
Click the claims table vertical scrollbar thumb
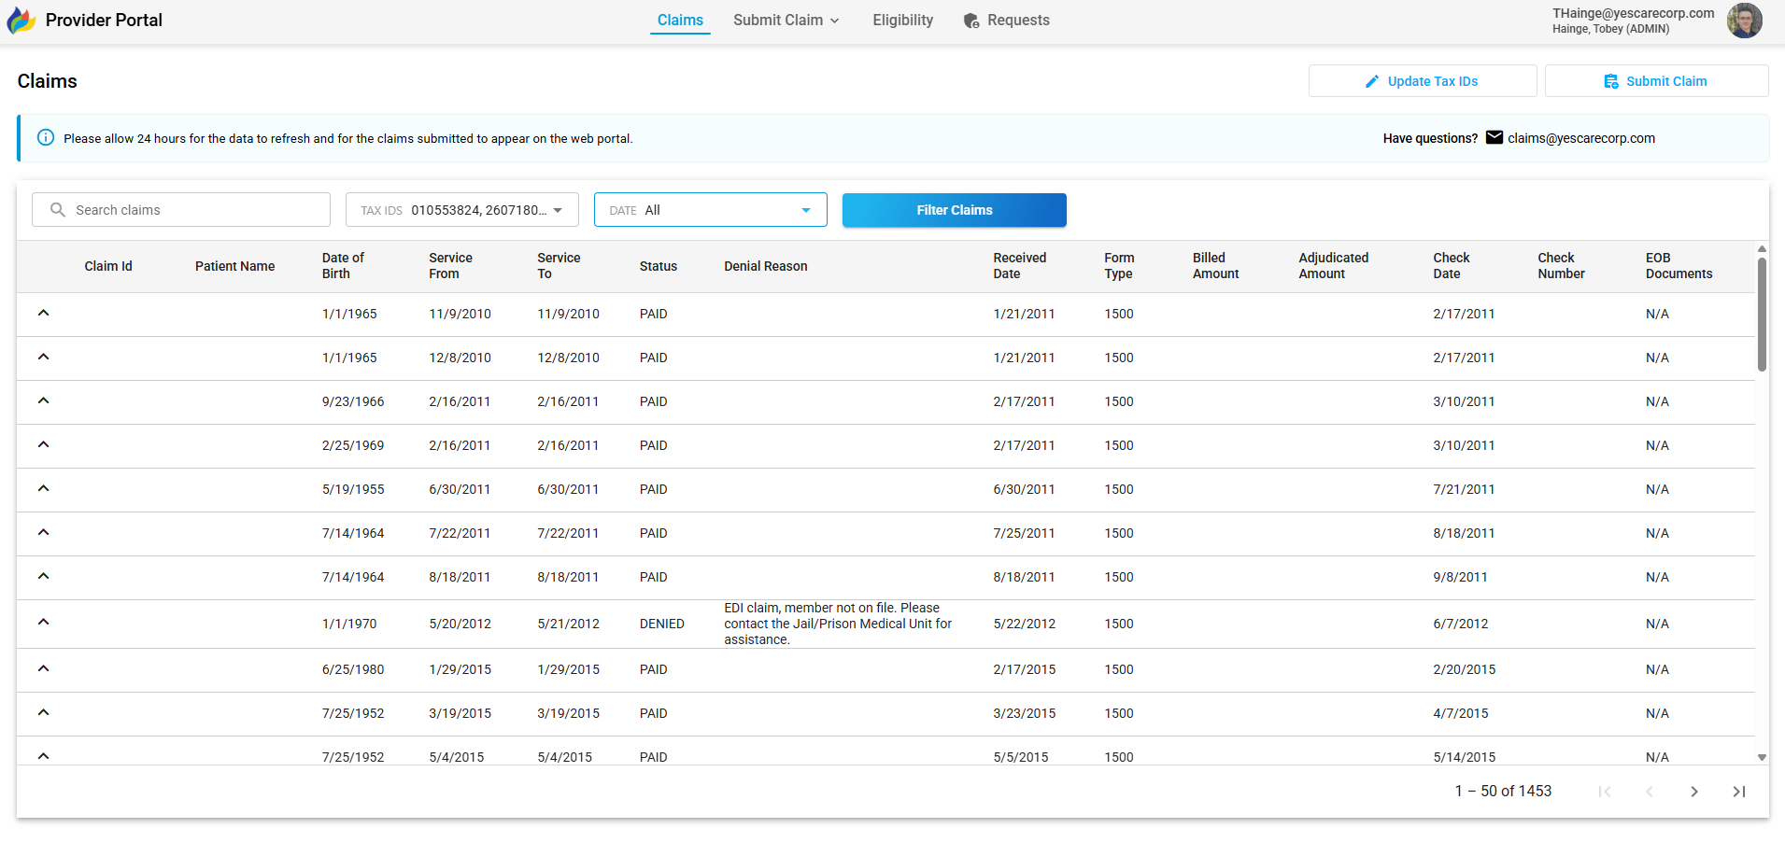tap(1762, 314)
